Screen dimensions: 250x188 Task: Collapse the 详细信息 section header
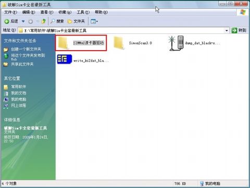pos(12,120)
